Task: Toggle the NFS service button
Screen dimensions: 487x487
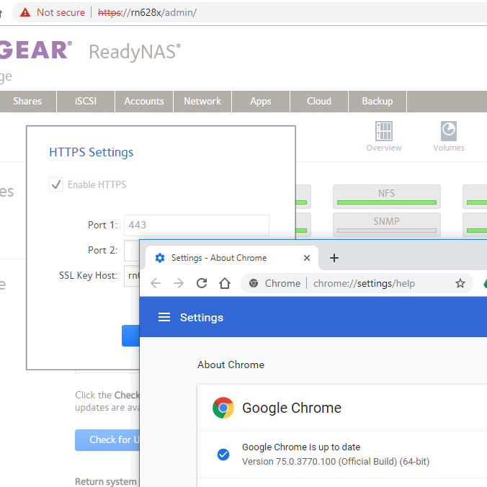Action: 386,197
